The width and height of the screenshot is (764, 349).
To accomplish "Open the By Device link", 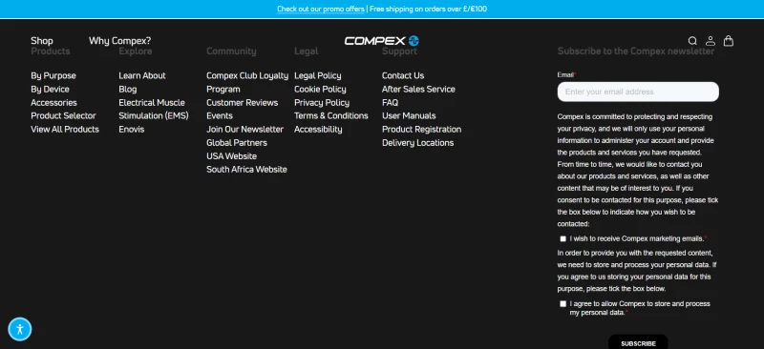I will pyautogui.click(x=51, y=89).
